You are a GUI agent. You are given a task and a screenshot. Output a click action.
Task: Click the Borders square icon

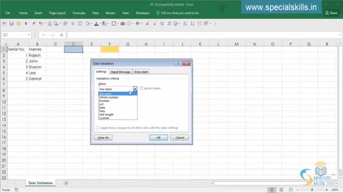pyautogui.click(x=114, y=24)
